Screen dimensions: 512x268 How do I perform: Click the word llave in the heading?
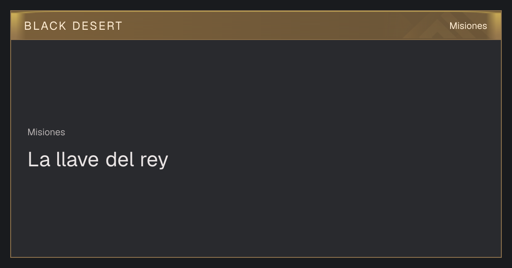click(x=78, y=160)
